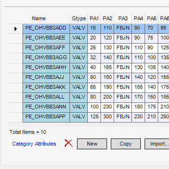Select the PE_OHVBB3AJJ row name

[x=46, y=78]
